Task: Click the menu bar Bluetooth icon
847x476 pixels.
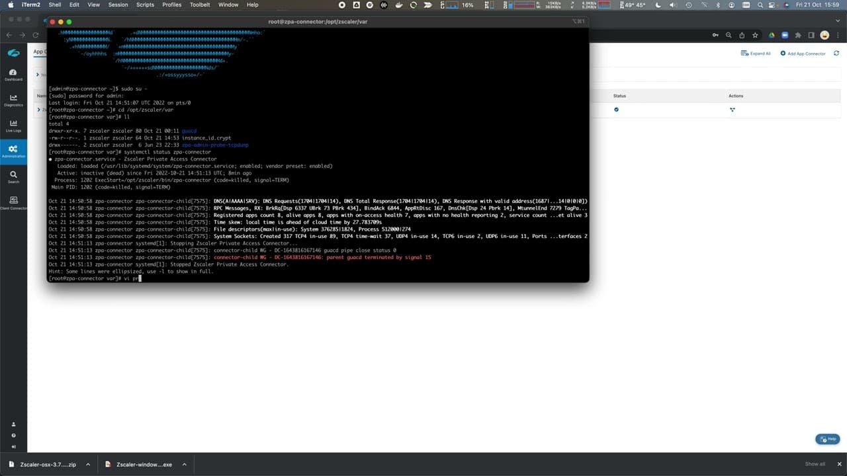Action: [x=719, y=5]
